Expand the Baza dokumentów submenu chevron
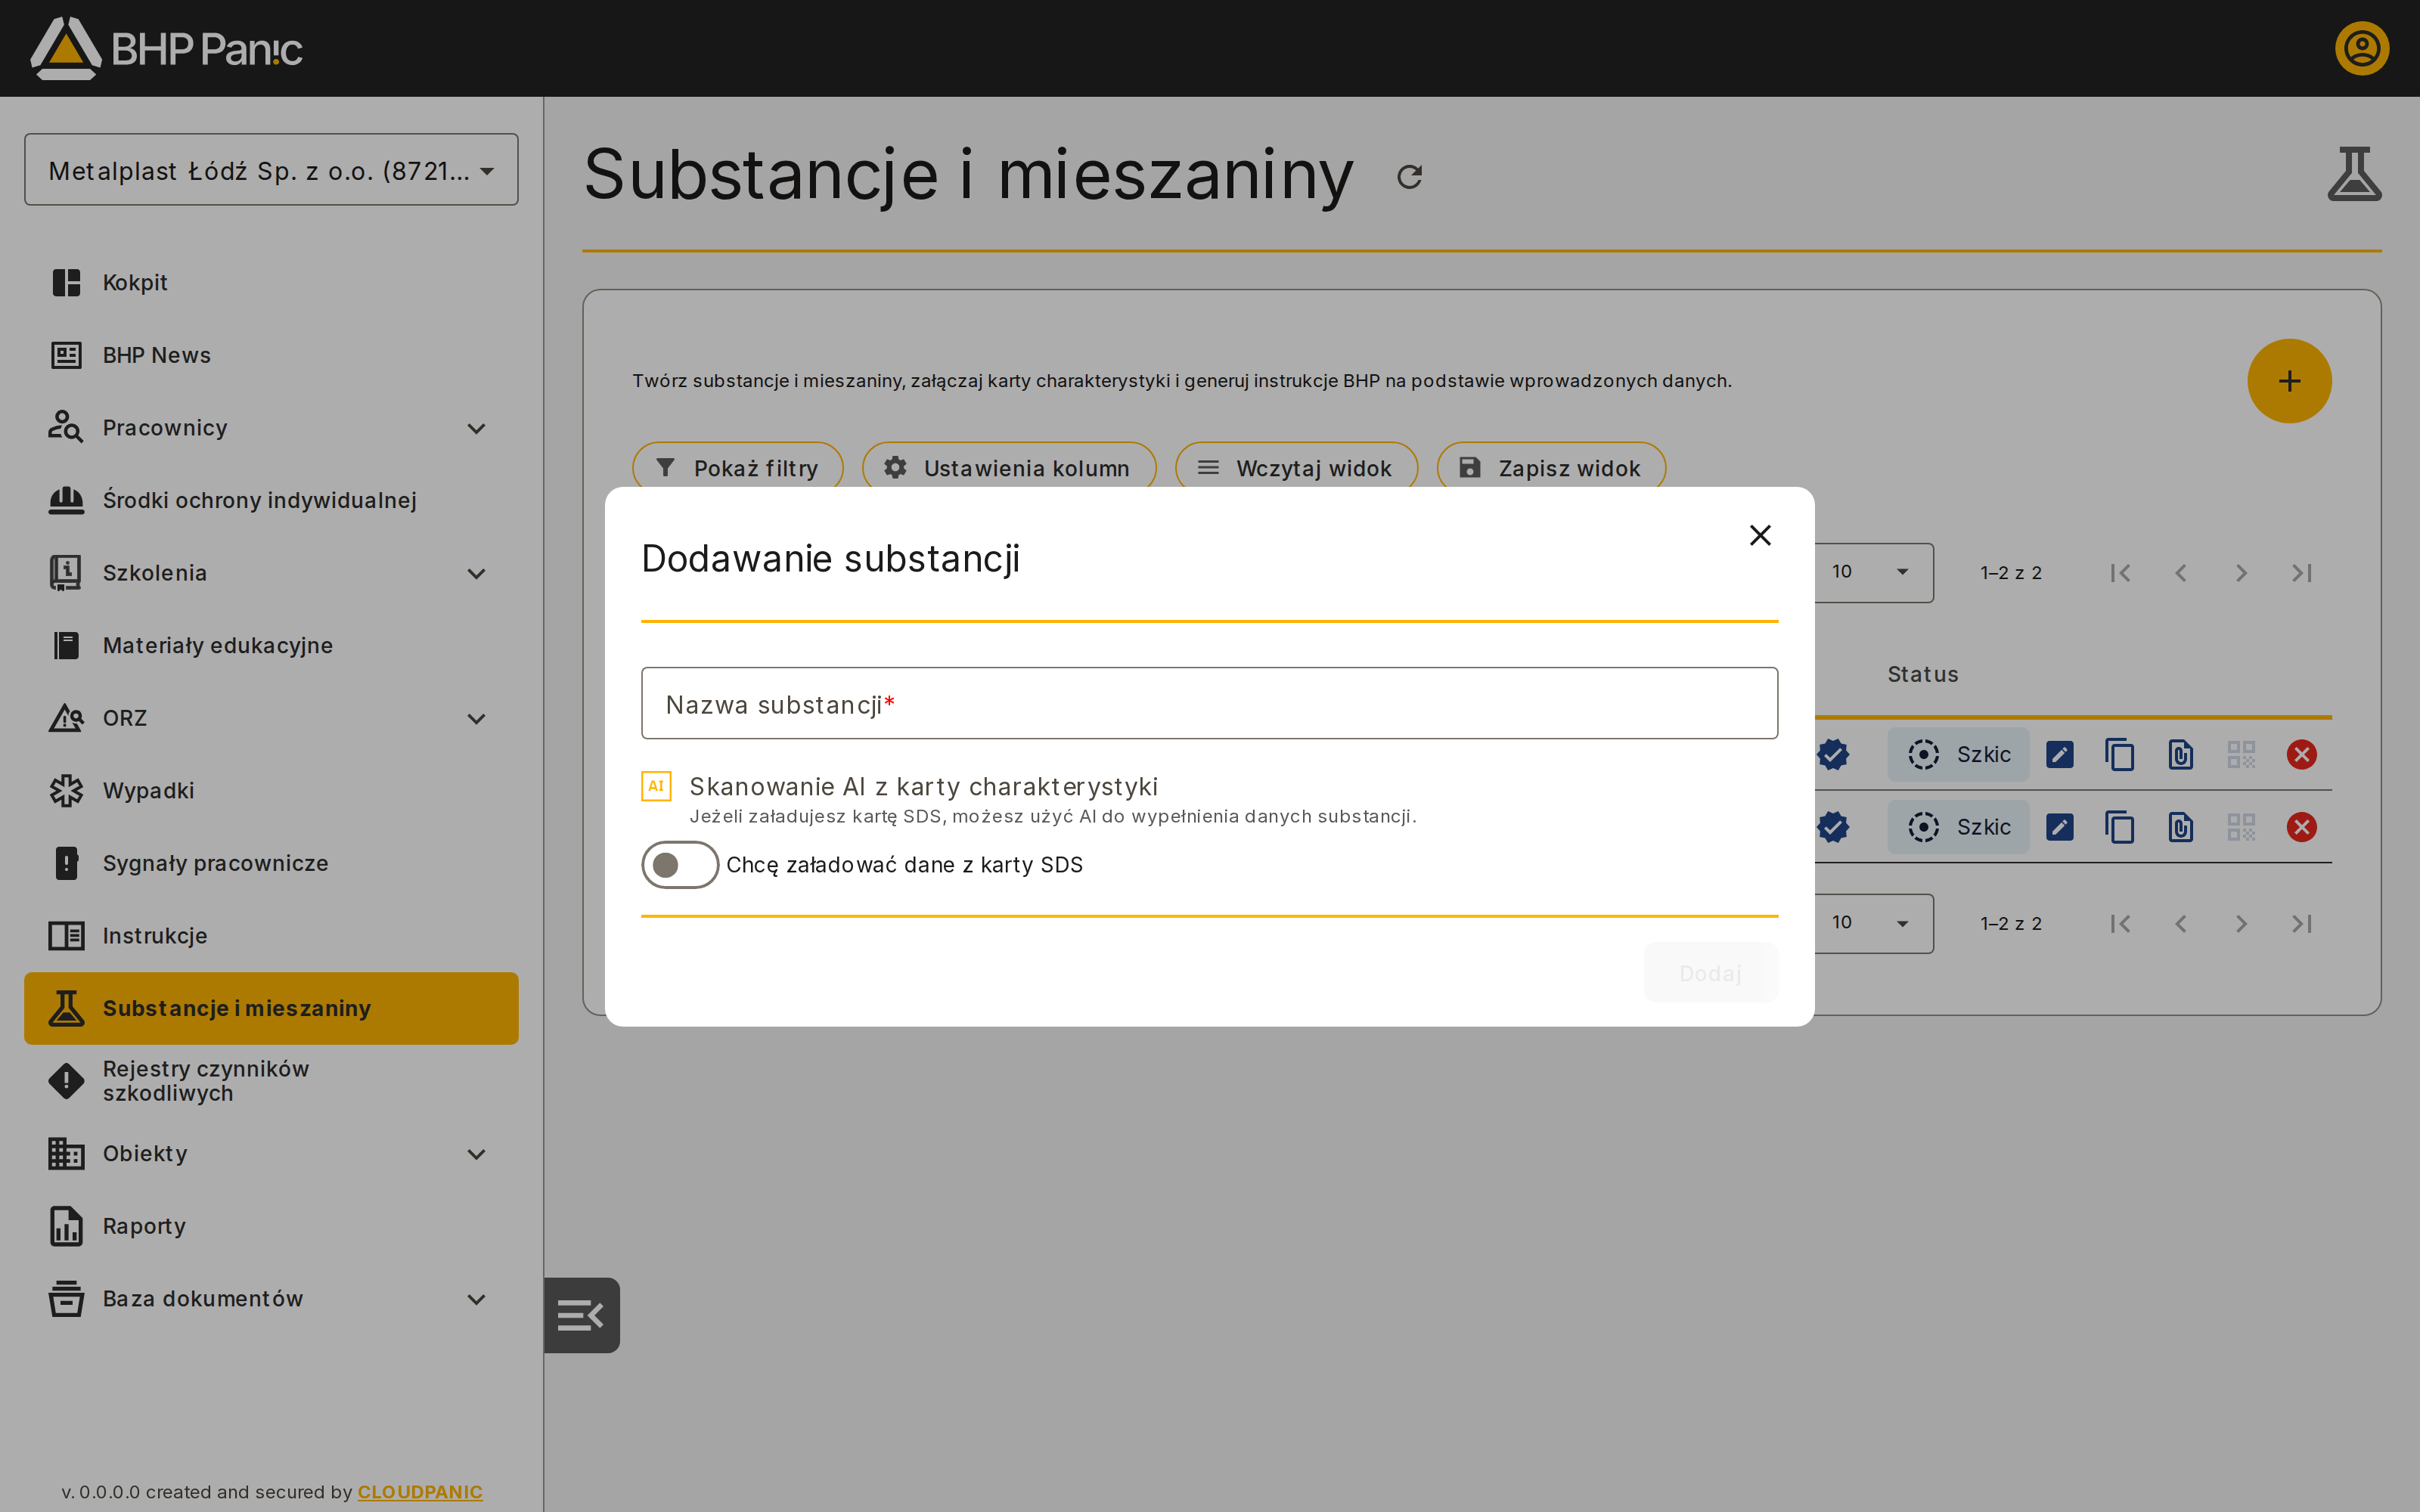Viewport: 2420px width, 1512px height. [x=476, y=1299]
